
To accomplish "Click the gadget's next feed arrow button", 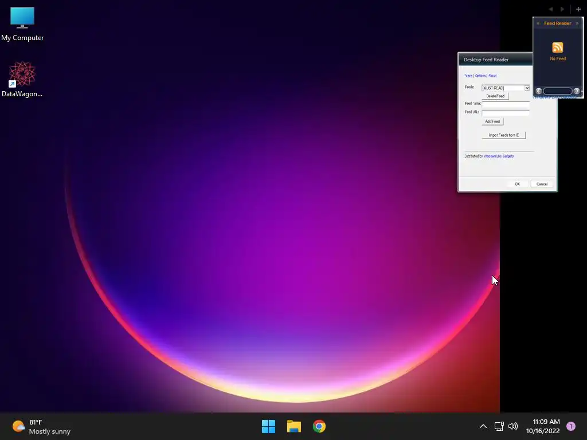I will tap(577, 91).
